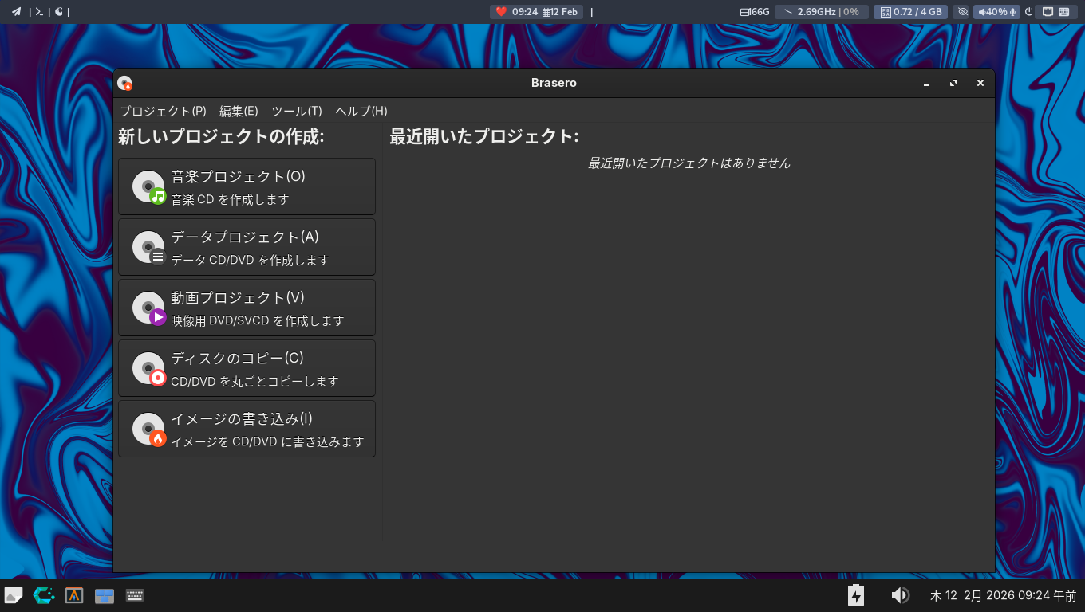Click the power icon in top panel
Image resolution: width=1085 pixels, height=612 pixels.
pos(1029,12)
